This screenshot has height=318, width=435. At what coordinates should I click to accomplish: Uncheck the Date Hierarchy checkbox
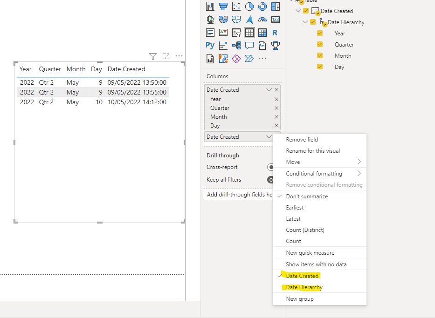tap(313, 22)
